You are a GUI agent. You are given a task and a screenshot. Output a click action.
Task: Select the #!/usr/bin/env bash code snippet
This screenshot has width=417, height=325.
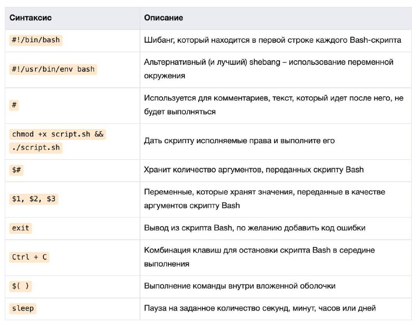coord(53,69)
